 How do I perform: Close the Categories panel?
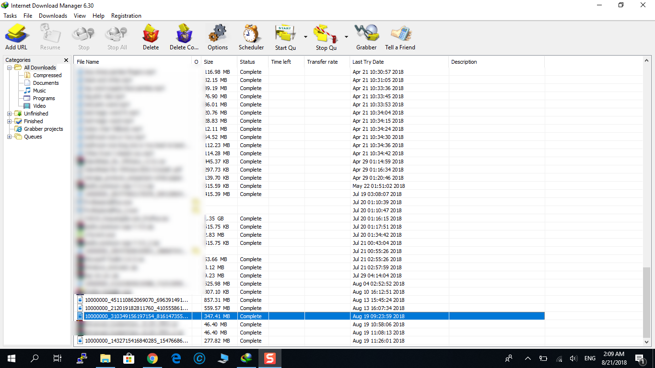pyautogui.click(x=66, y=60)
